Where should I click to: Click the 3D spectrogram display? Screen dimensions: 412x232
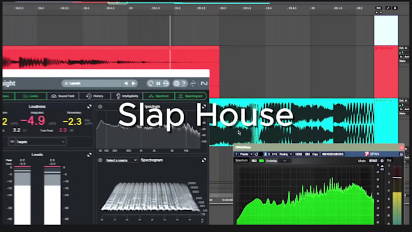150,197
